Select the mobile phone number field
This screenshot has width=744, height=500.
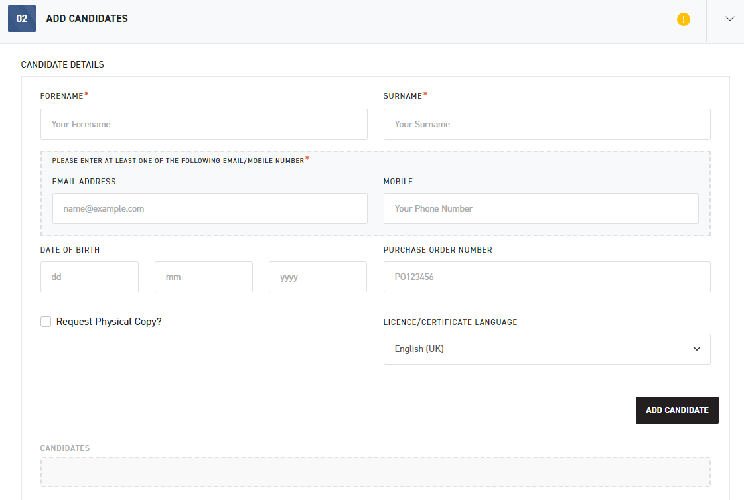click(x=541, y=208)
